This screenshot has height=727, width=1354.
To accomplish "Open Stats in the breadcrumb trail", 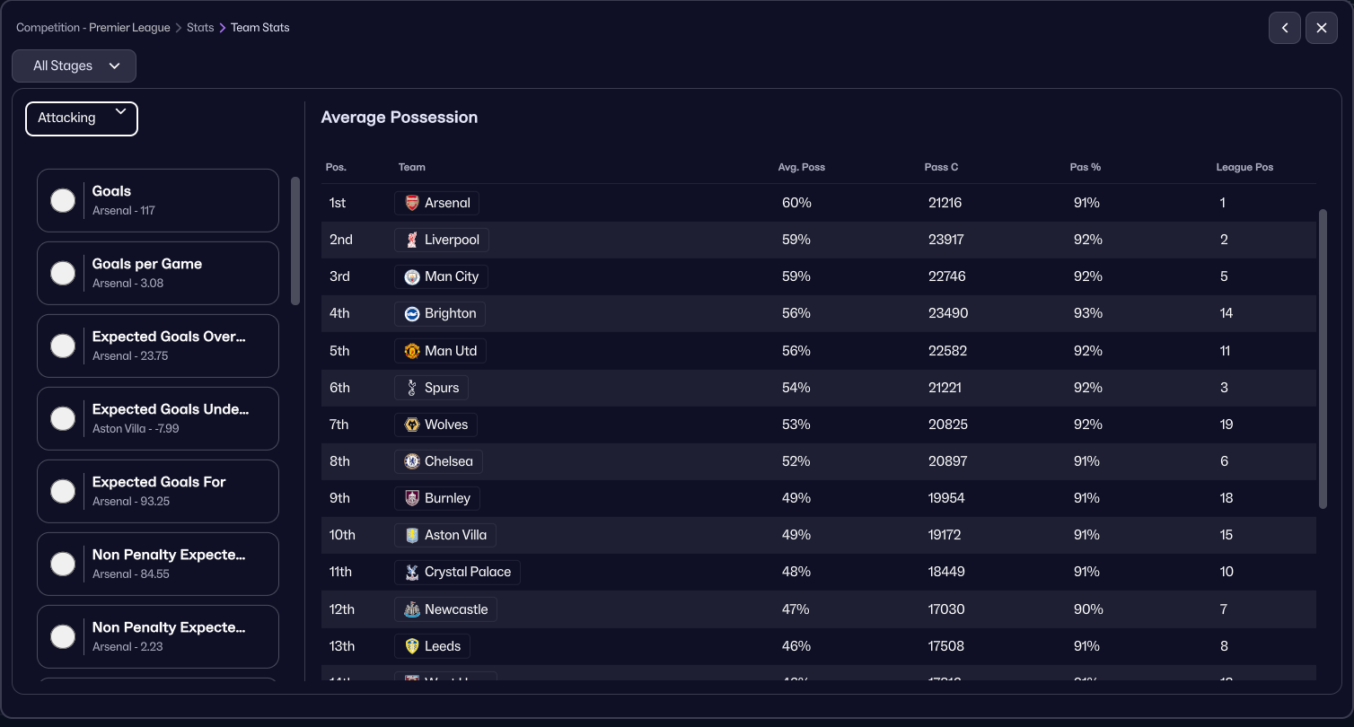I will [x=200, y=28].
